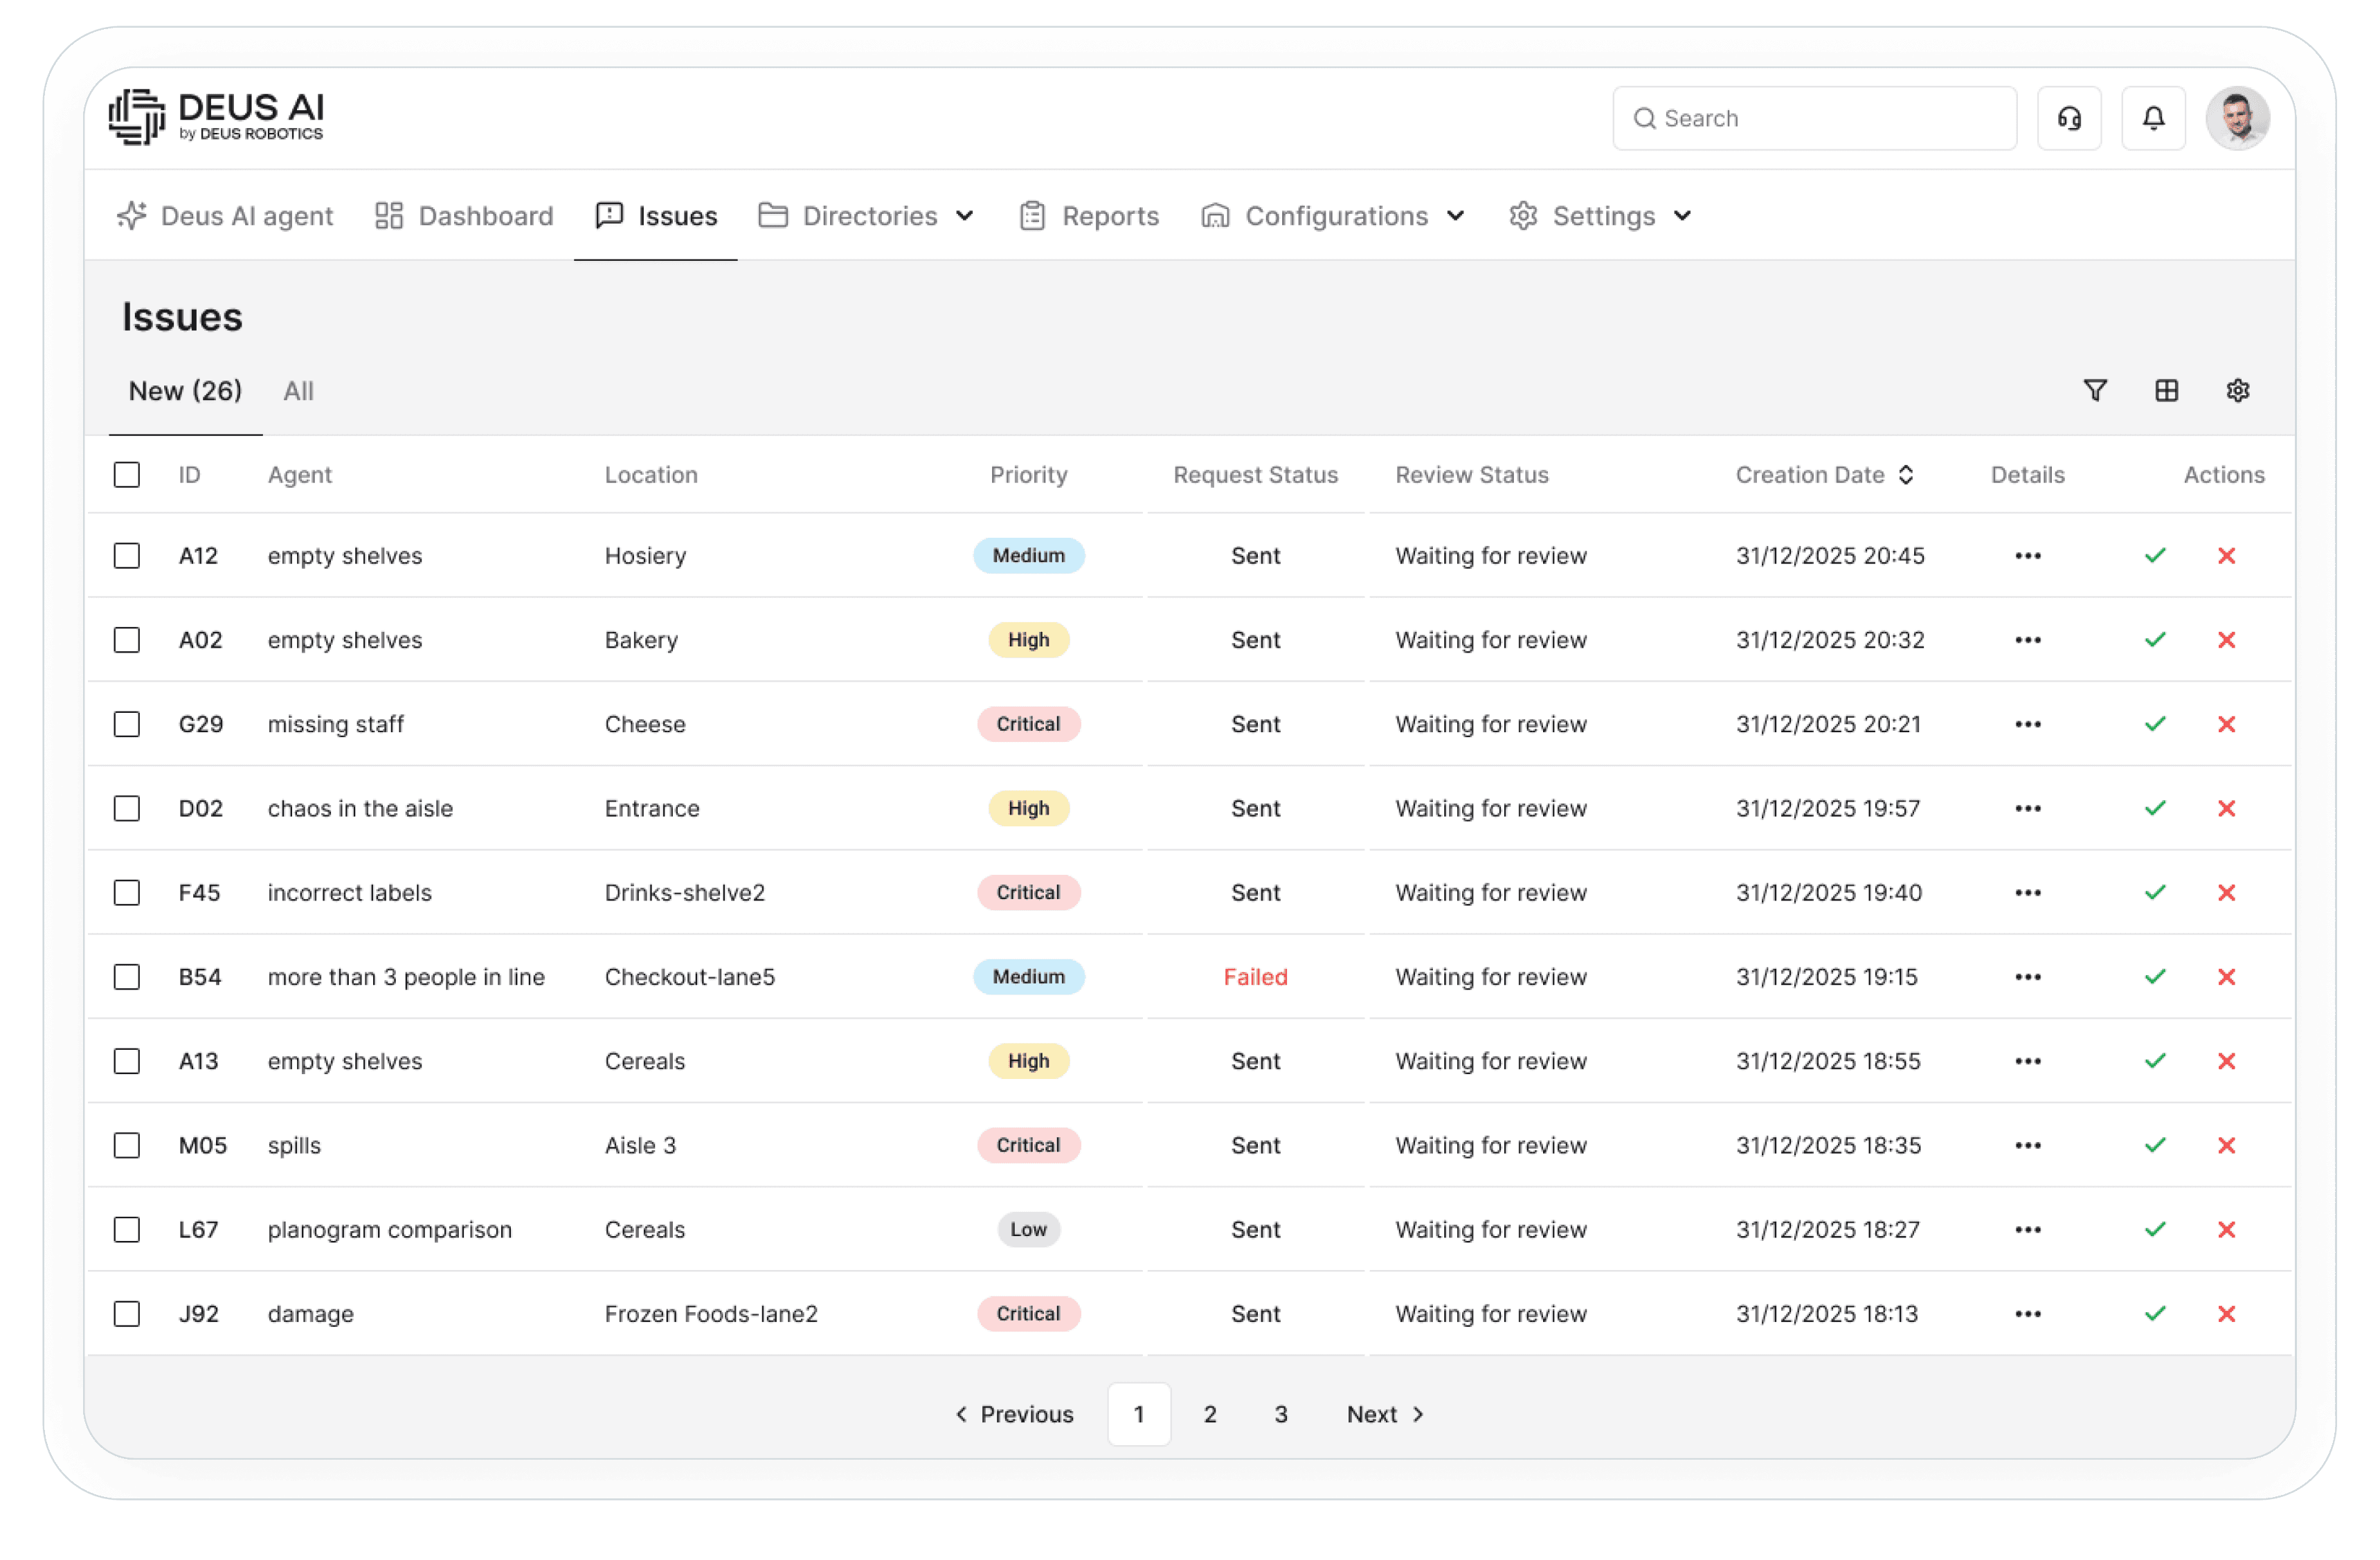Open table settings gear icon

tap(2237, 391)
